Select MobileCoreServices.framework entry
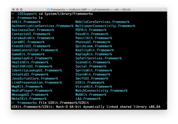 tap(103, 22)
